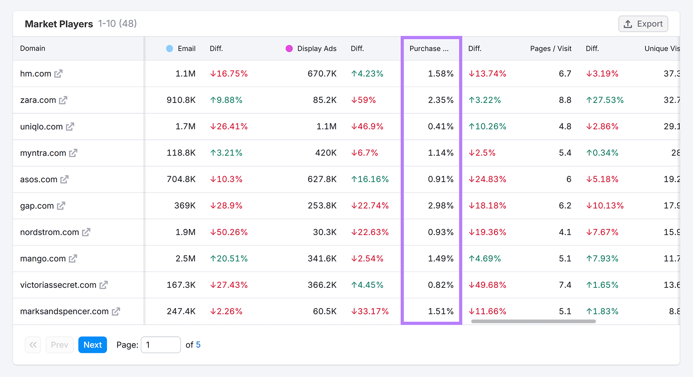
Task: Click the Export button
Action: pos(643,24)
